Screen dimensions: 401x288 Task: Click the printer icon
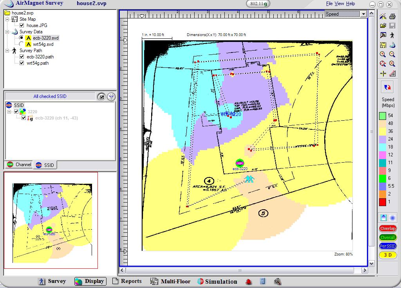[392, 16]
